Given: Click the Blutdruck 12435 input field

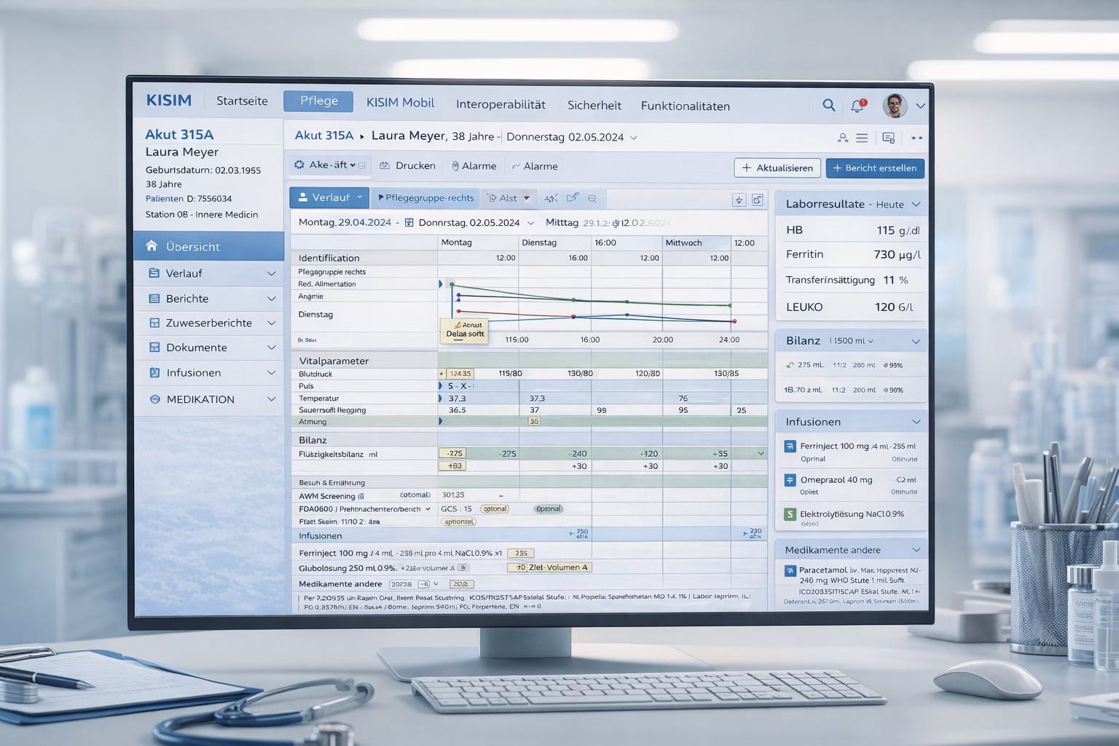Looking at the screenshot, I should coord(459,373).
